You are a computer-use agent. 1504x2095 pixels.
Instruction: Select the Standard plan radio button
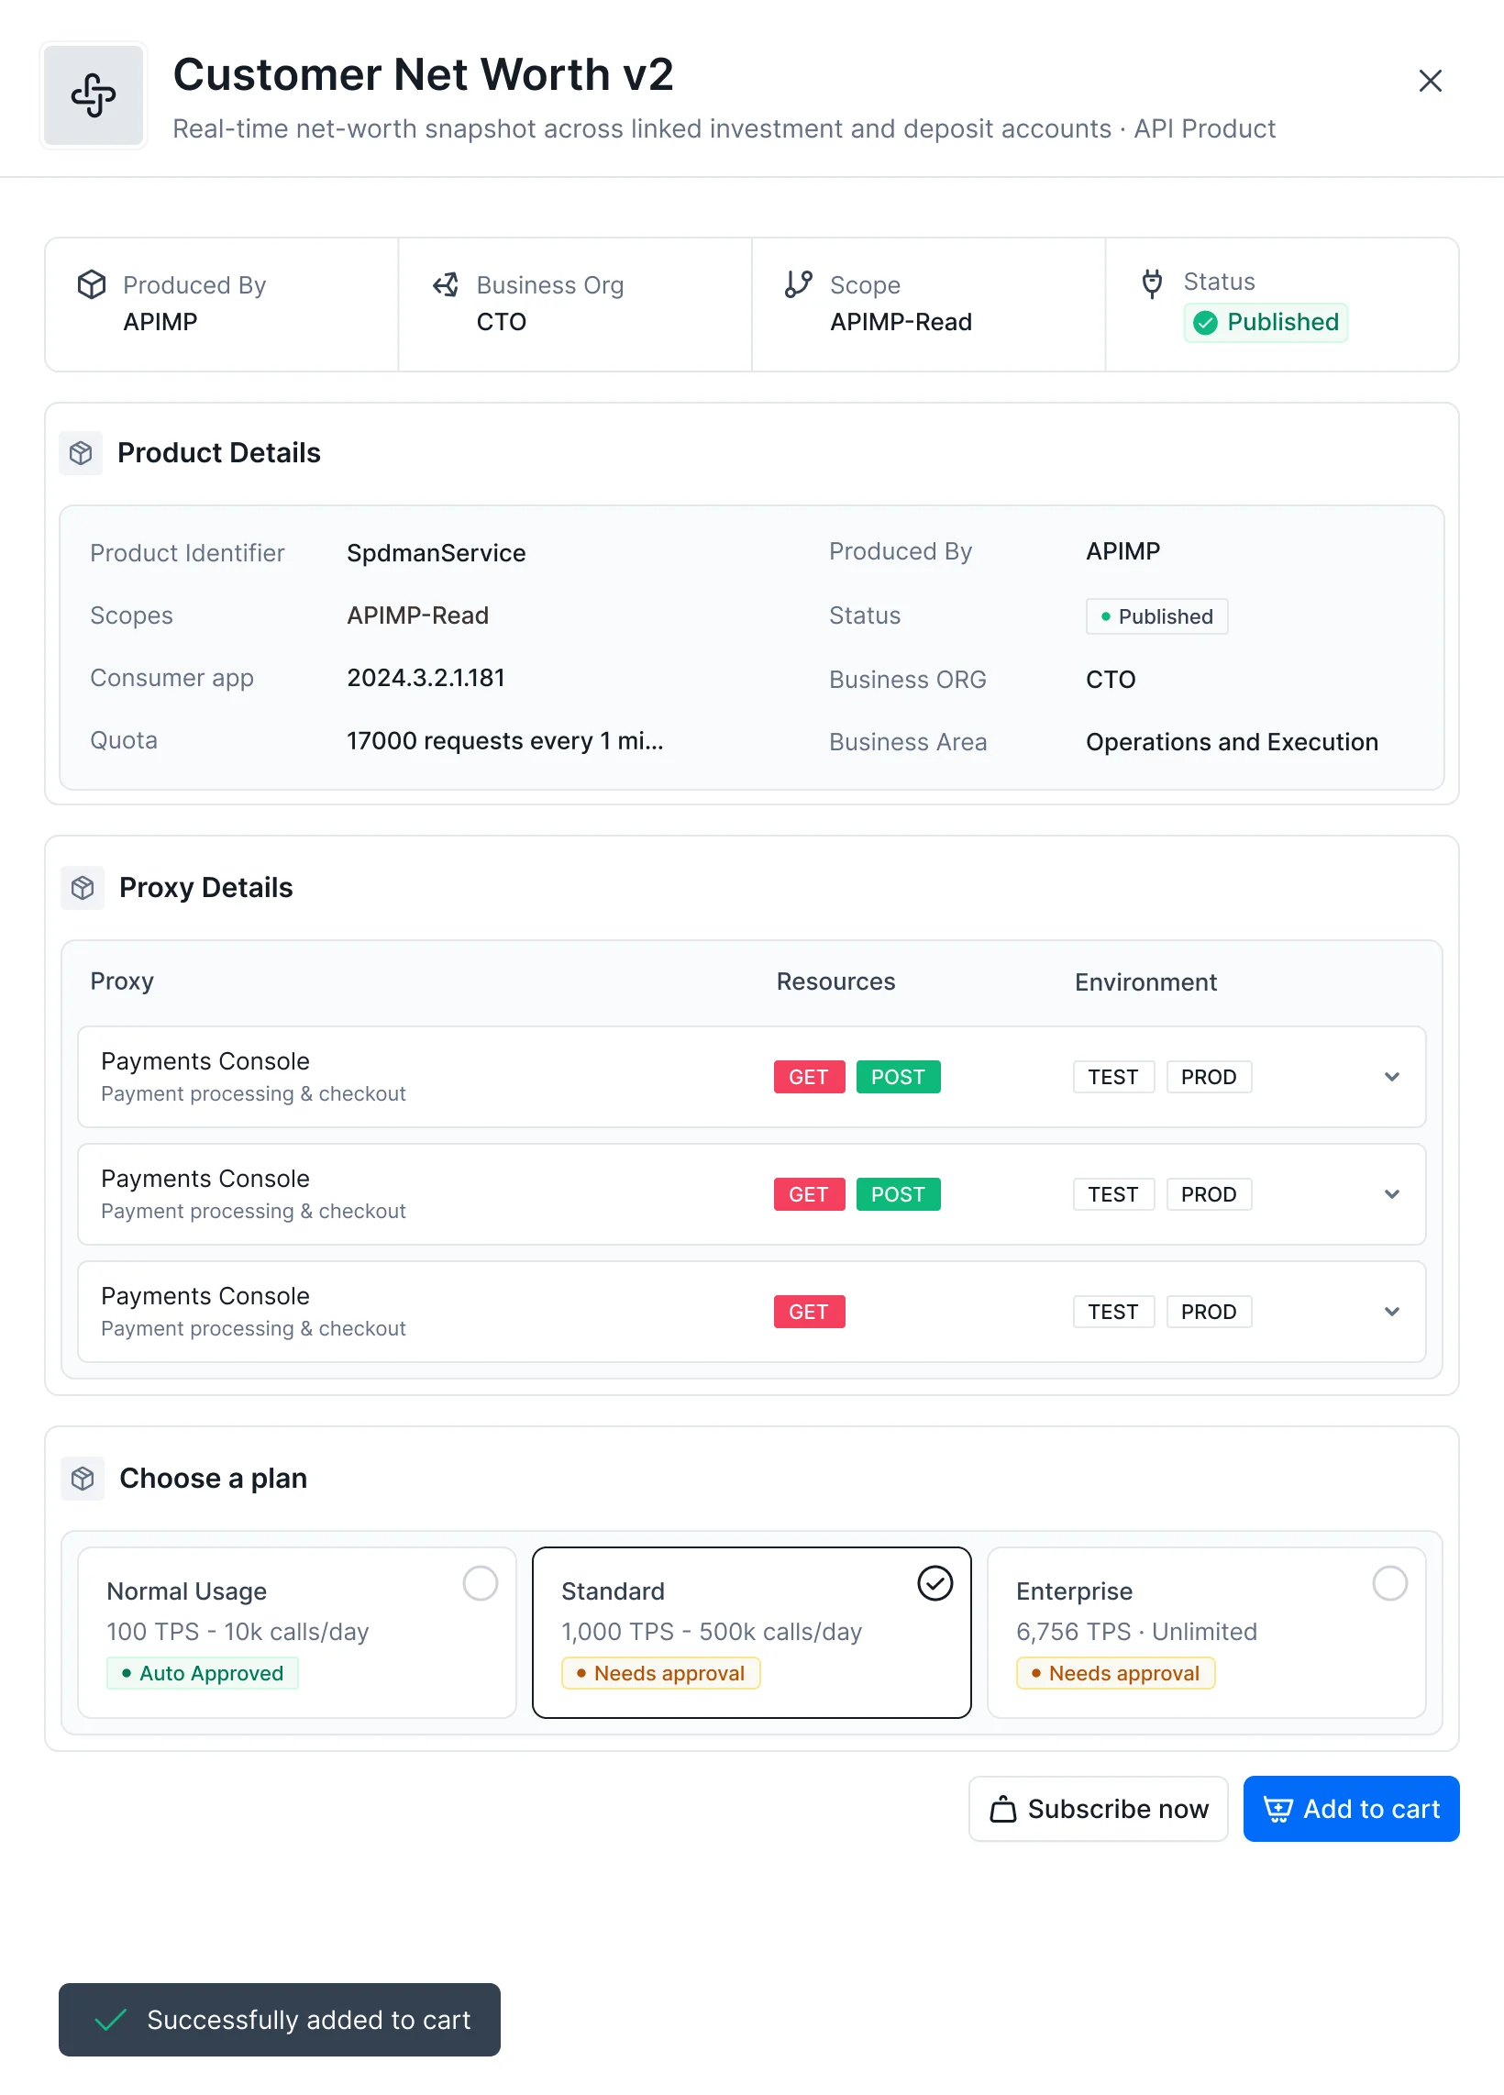click(x=934, y=1583)
